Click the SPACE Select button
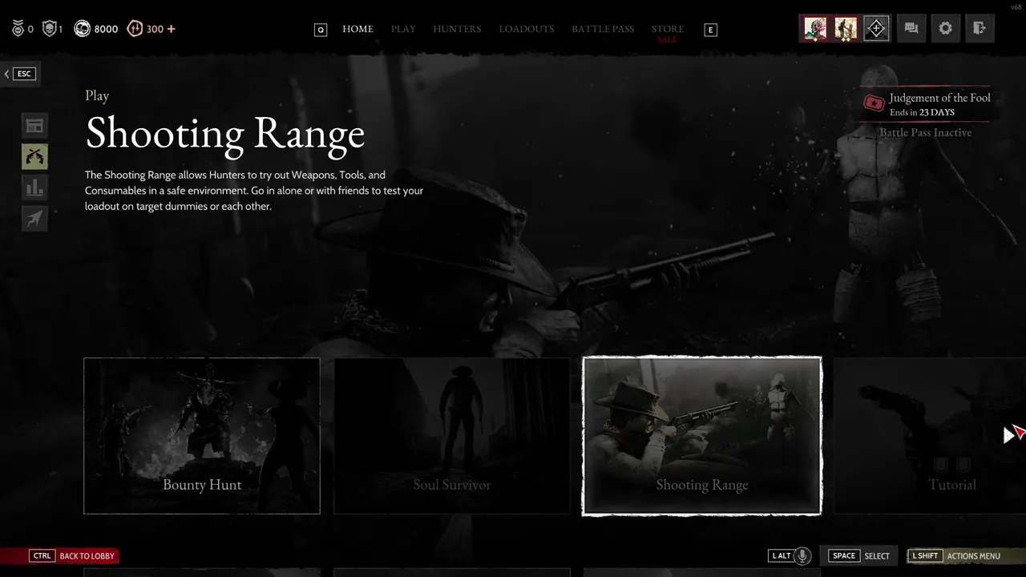 (859, 555)
